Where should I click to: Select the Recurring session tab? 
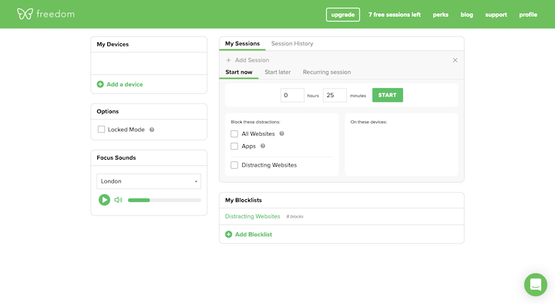click(x=327, y=72)
